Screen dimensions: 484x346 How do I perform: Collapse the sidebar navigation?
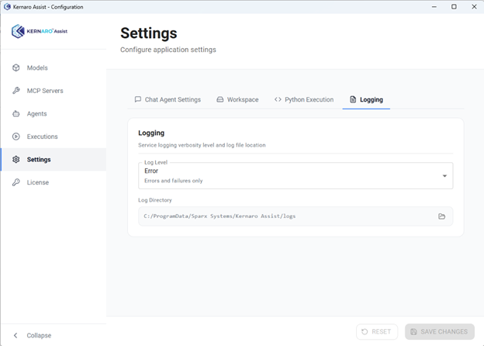click(33, 335)
